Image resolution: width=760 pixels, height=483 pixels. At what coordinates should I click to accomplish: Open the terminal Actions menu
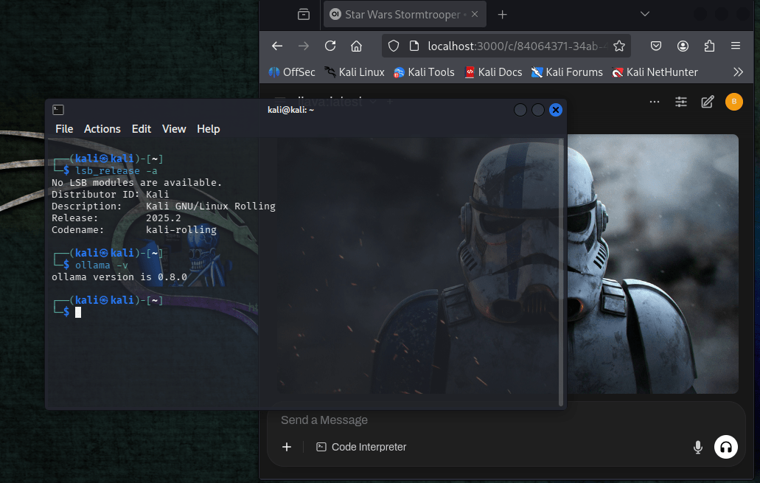pyautogui.click(x=102, y=129)
